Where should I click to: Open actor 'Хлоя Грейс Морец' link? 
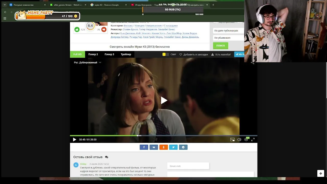[153, 37]
